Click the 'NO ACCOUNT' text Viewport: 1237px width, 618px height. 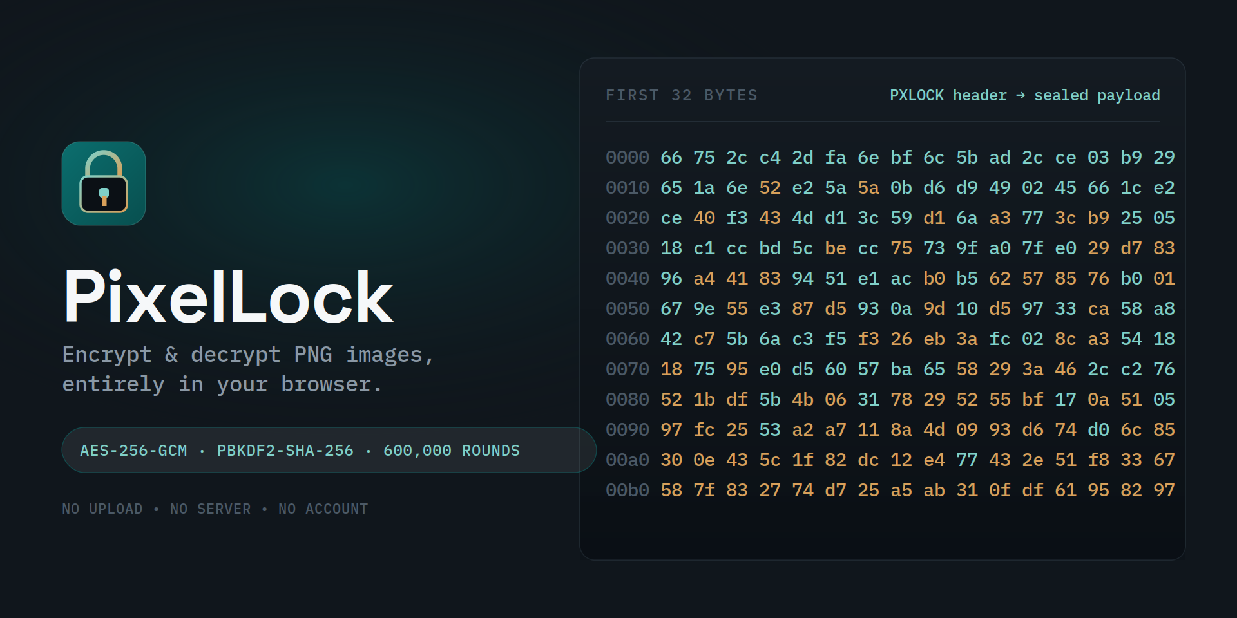point(323,509)
